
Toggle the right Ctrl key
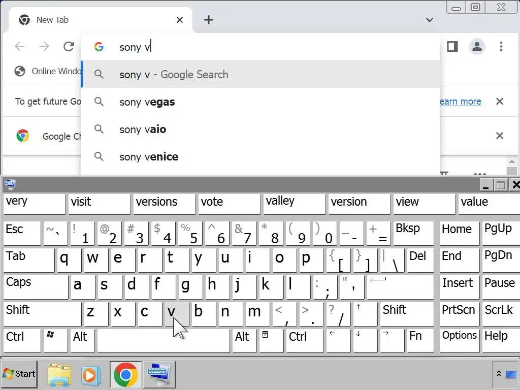click(305, 341)
